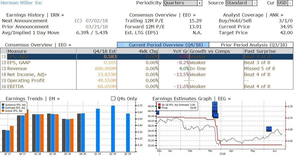
Task: Open Consensus Overview EEO link above P/E ratios
Action: [163, 15]
